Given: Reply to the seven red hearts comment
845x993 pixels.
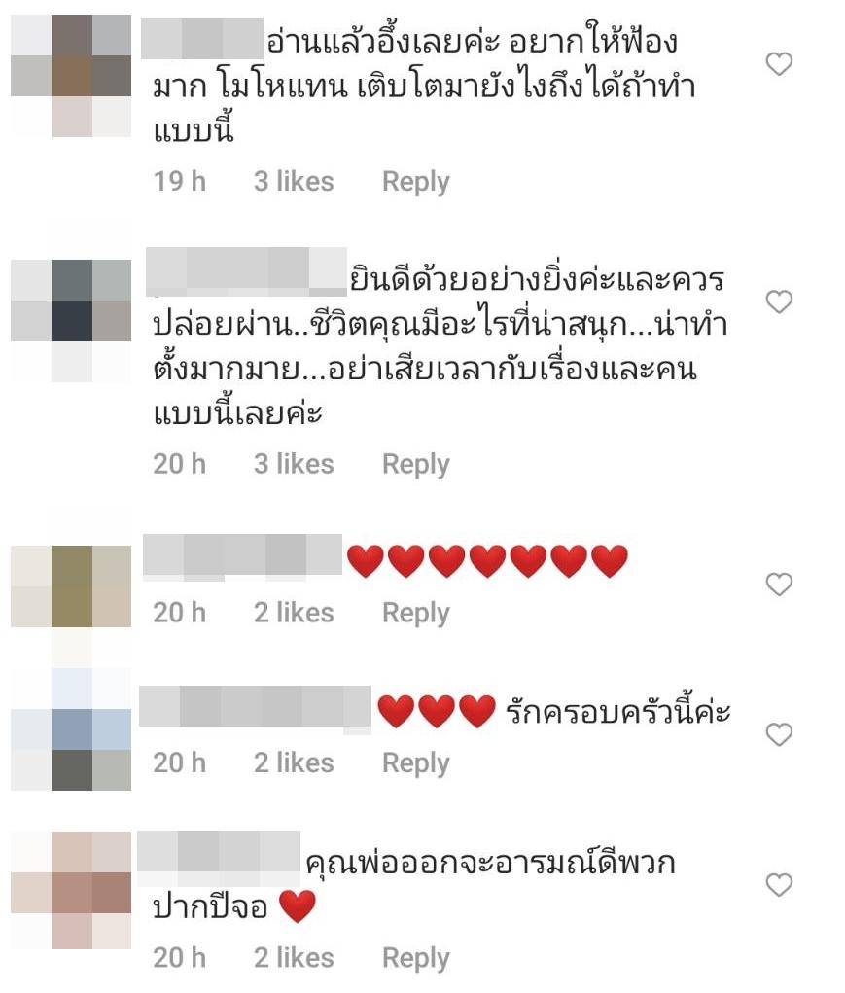Looking at the screenshot, I should (x=416, y=614).
